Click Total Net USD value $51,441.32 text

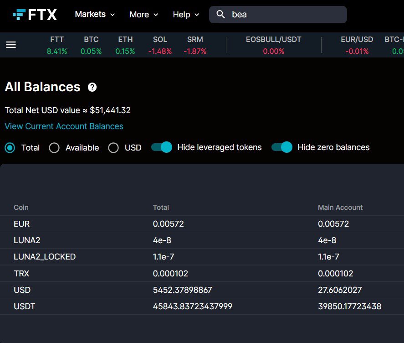tap(68, 110)
